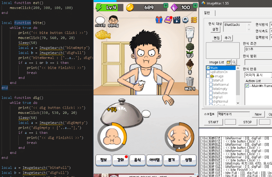Tap the x10 도전 egg icon
This screenshot has height=177, width=272.
tap(100, 22)
